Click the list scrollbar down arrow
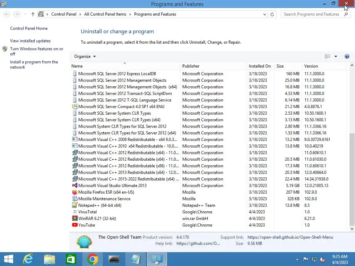This screenshot has width=355, height=266. click(352, 229)
